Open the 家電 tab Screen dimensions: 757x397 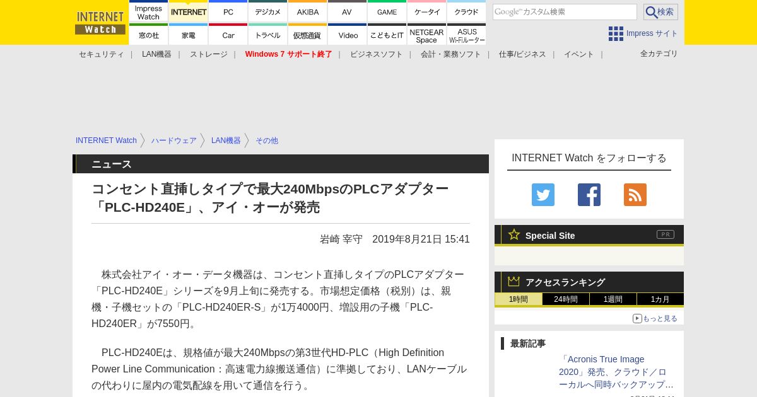pos(189,34)
